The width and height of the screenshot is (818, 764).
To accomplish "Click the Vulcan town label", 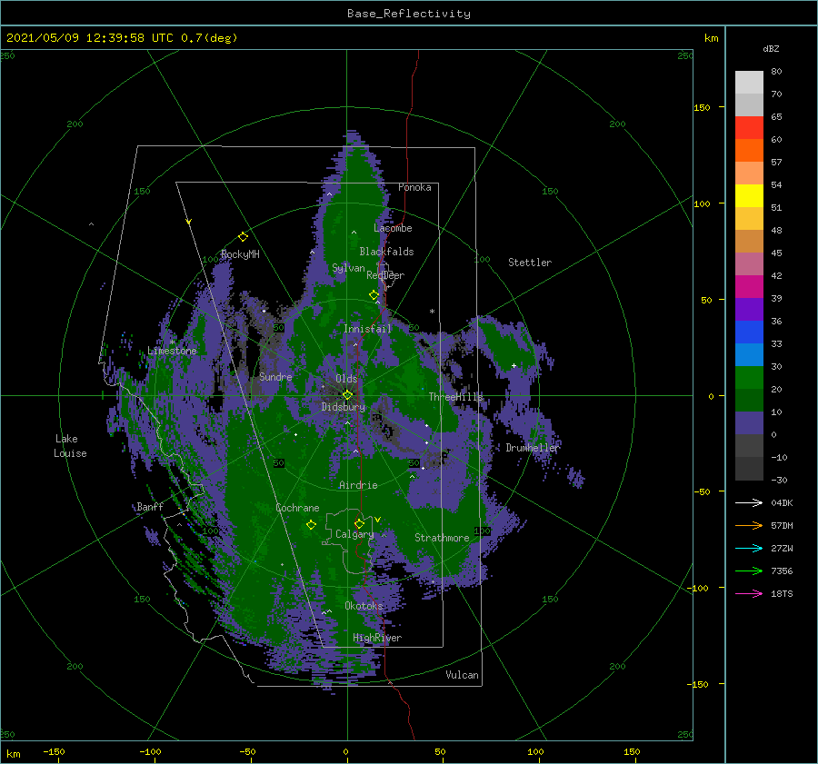I will click(x=463, y=675).
